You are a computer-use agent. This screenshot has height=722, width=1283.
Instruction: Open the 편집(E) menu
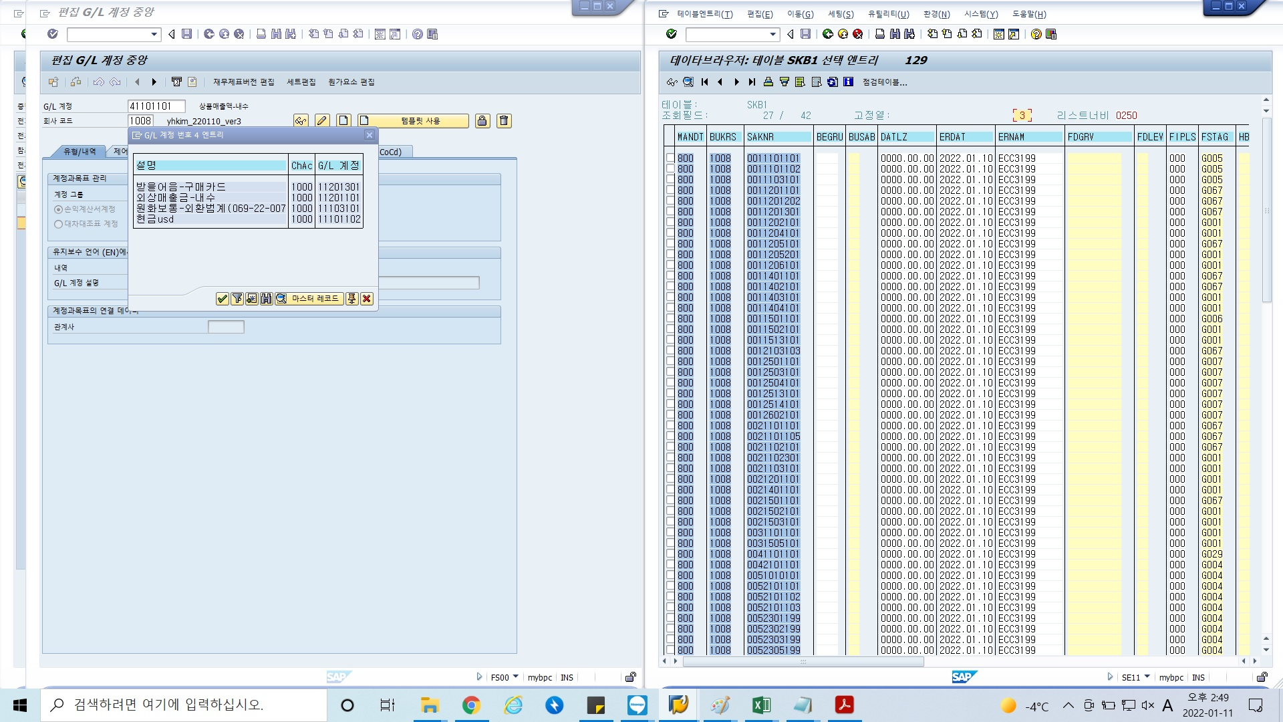[x=760, y=14]
